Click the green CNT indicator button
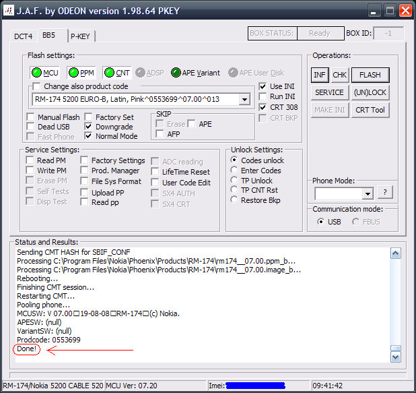 (x=117, y=73)
